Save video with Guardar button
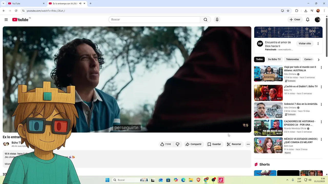This screenshot has width=328, height=184. pyautogui.click(x=214, y=144)
